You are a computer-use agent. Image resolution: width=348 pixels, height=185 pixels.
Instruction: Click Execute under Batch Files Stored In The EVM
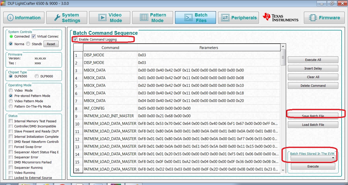[x=313, y=166]
